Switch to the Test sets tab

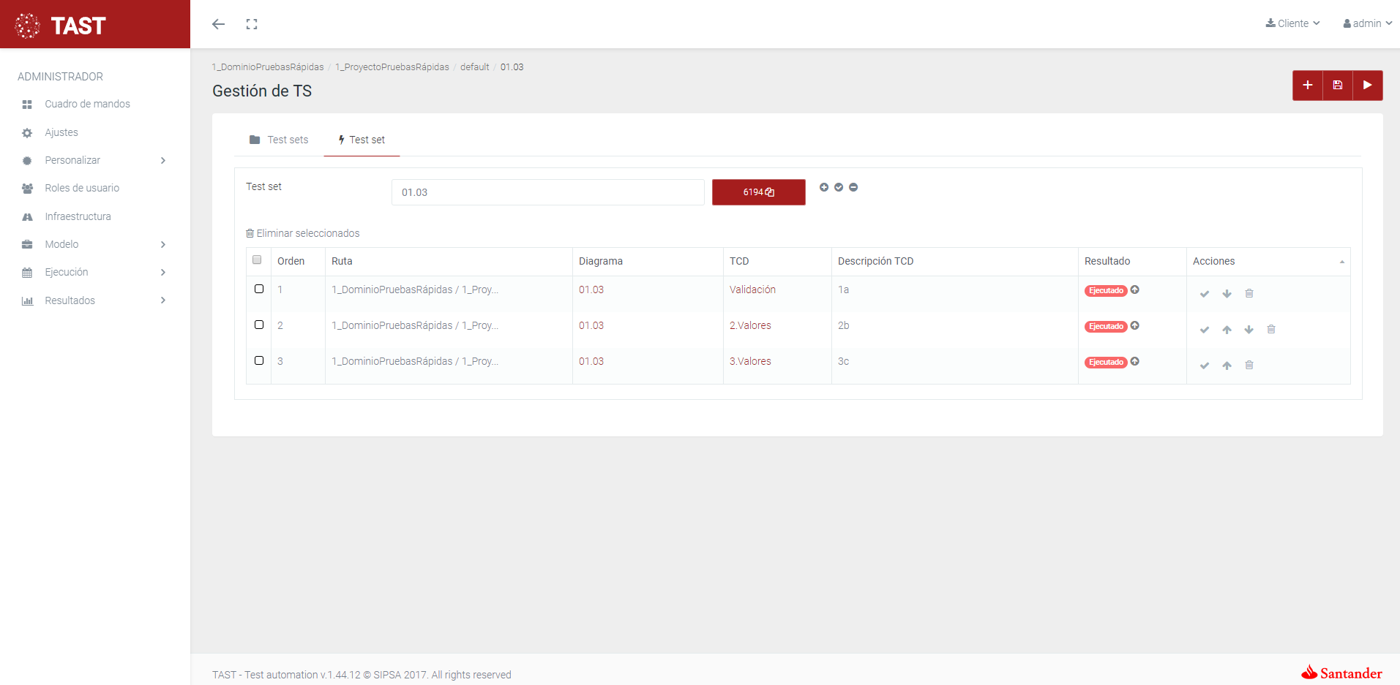point(279,140)
